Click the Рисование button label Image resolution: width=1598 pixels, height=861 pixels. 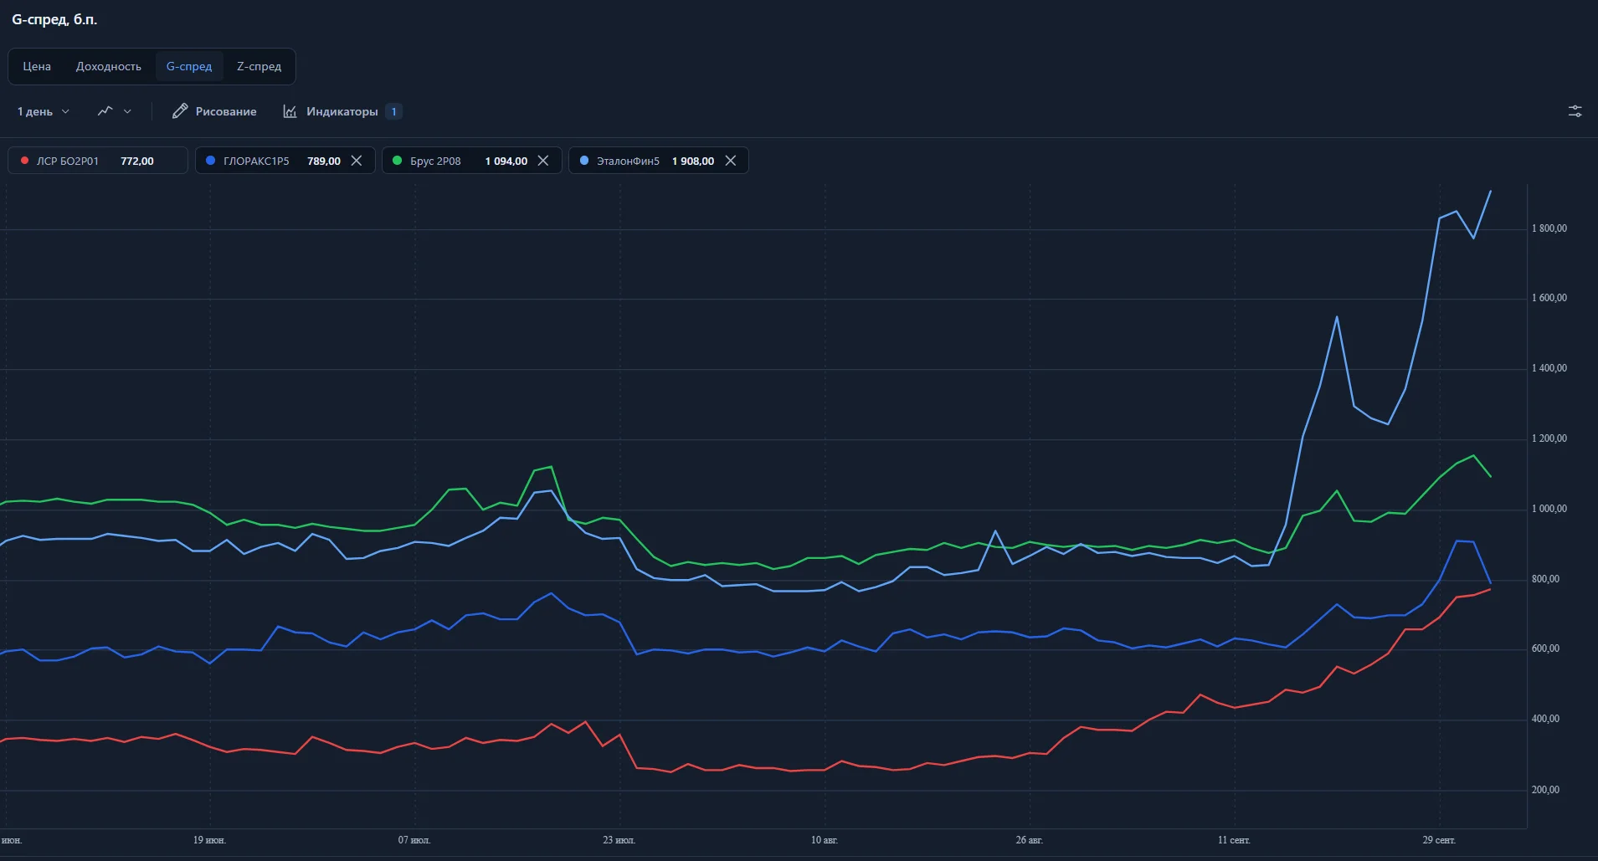(226, 111)
